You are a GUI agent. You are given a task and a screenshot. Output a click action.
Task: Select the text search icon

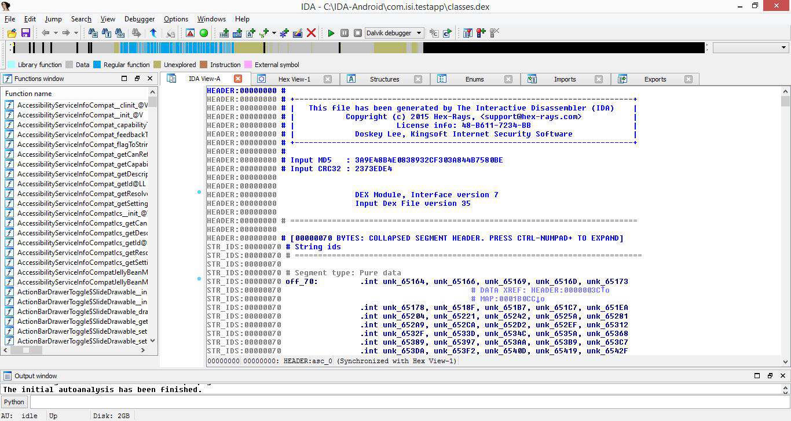tap(107, 33)
